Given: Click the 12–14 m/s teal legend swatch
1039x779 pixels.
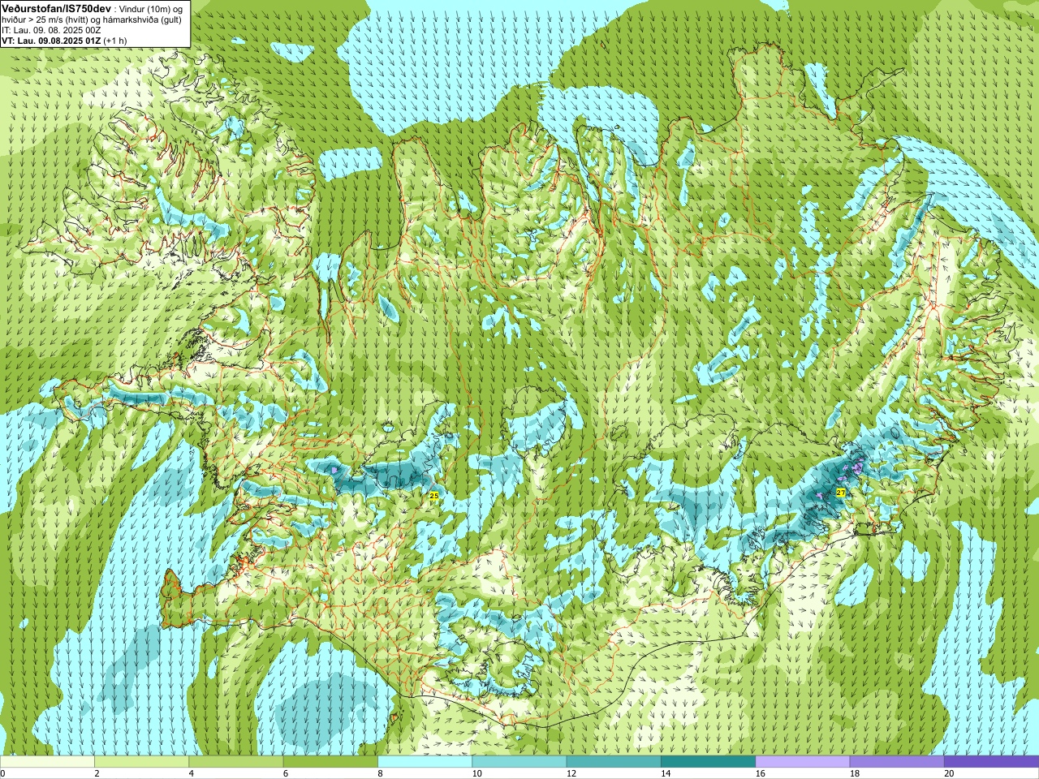Looking at the screenshot, I should [x=614, y=762].
